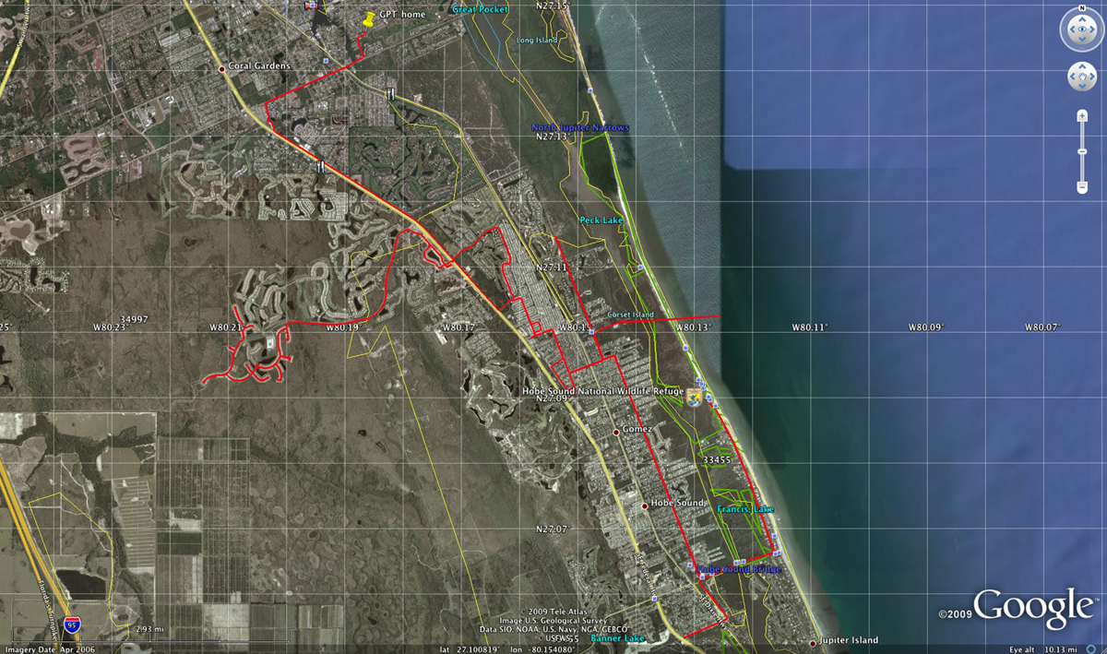
Task: Click the restaurant icon on the red route
Action: pos(320,167)
